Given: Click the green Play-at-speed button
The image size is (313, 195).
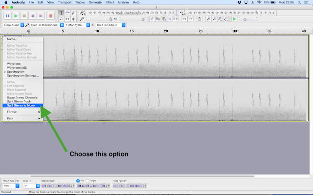Looking at the screenshot, I should [234, 19].
